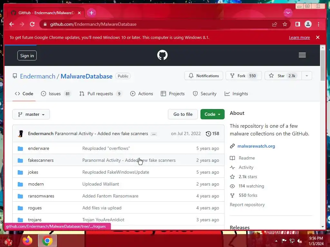Open Chrome side panel icon
This screenshot has height=247, width=330.
pyautogui.click(x=297, y=24)
